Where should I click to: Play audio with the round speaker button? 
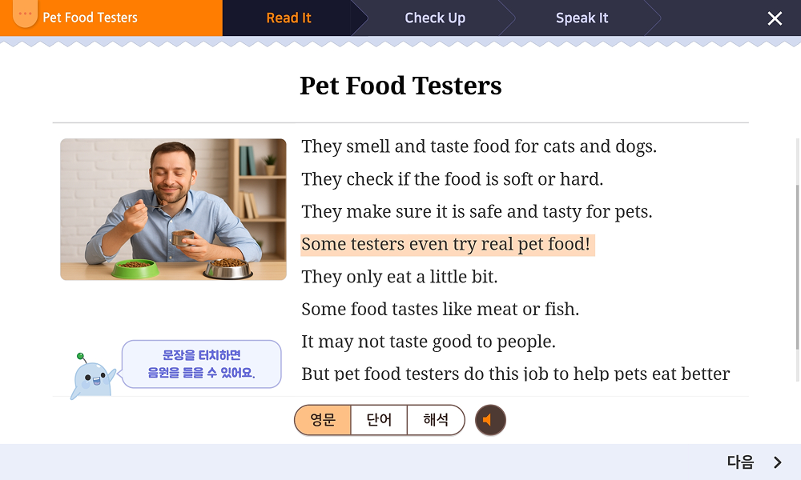click(x=490, y=420)
